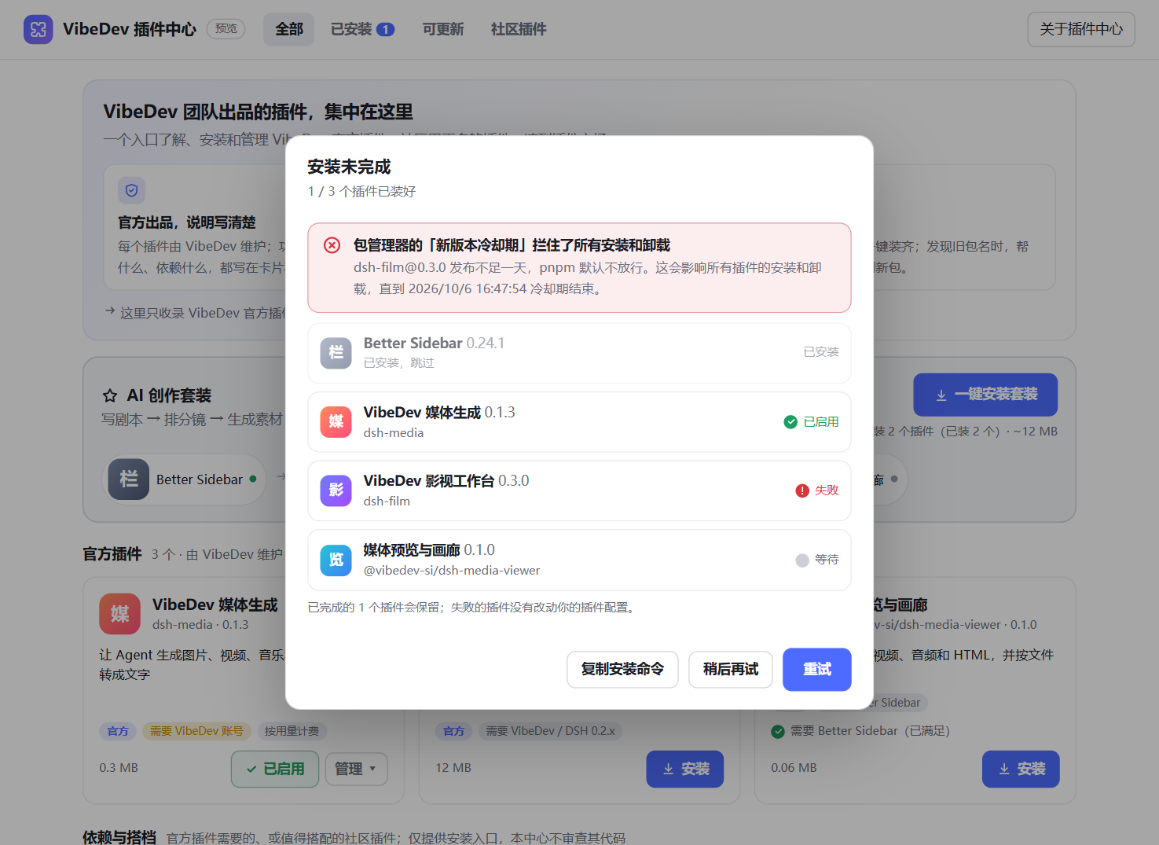This screenshot has height=845, width=1159.
Task: Click the star icon beside AI 创作套装
Action: click(x=110, y=395)
